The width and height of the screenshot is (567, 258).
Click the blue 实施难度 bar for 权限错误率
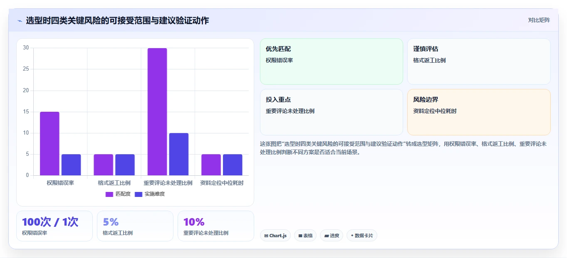pyautogui.click(x=71, y=165)
